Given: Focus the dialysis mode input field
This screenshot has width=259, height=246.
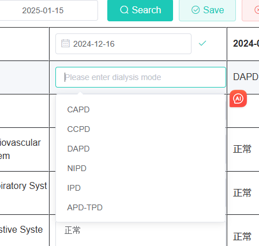Looking at the screenshot, I should 141,77.
